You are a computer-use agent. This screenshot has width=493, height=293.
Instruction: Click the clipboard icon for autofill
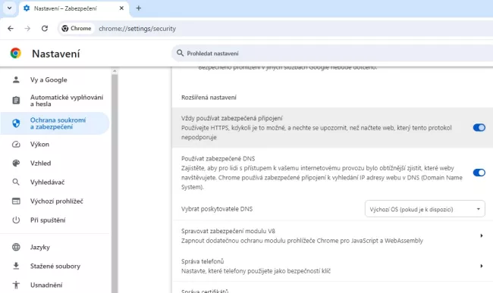tap(16, 101)
